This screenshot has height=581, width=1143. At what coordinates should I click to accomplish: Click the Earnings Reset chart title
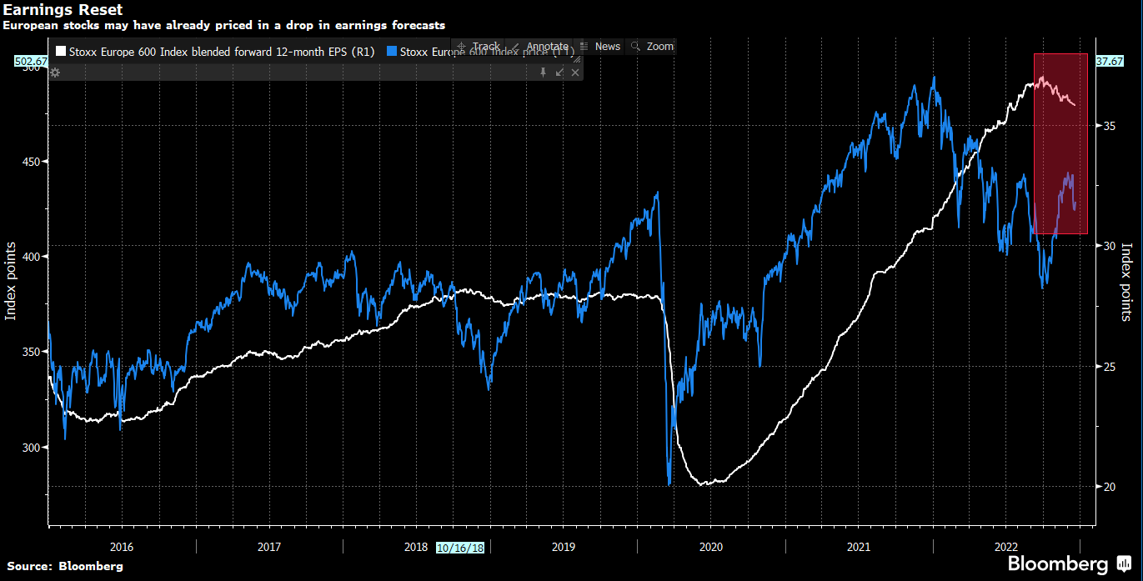click(63, 10)
